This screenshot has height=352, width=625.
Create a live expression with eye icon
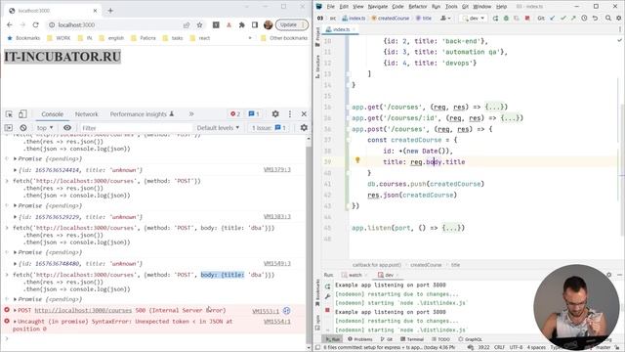(67, 128)
